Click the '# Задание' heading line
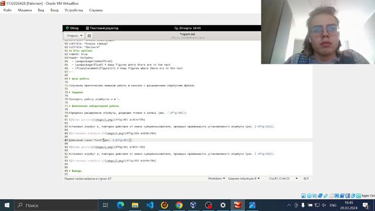The image size is (375, 211). point(76,92)
